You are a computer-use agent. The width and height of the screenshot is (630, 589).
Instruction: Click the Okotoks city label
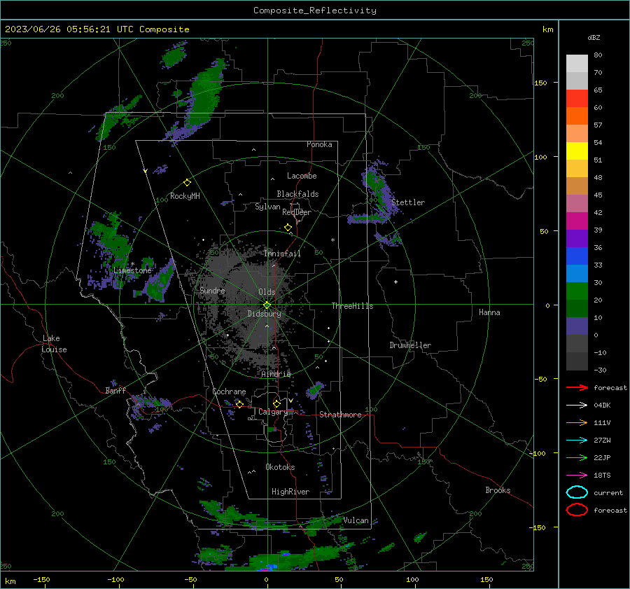pyautogui.click(x=280, y=467)
